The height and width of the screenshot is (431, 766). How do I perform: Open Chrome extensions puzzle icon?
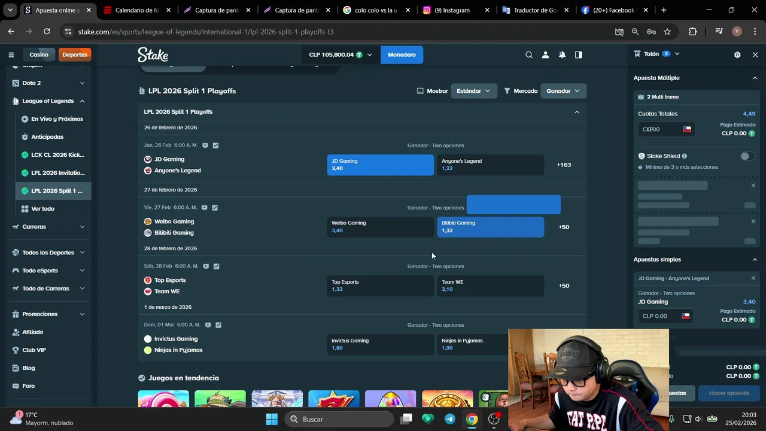point(693,32)
